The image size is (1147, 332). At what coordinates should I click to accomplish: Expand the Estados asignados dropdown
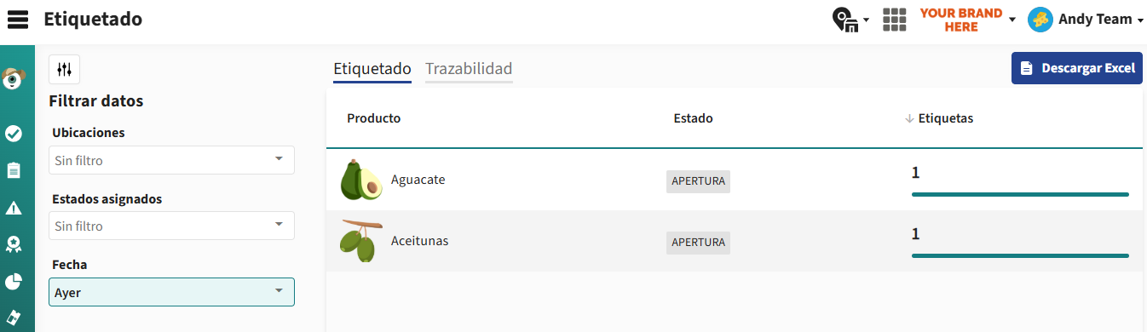click(x=172, y=226)
